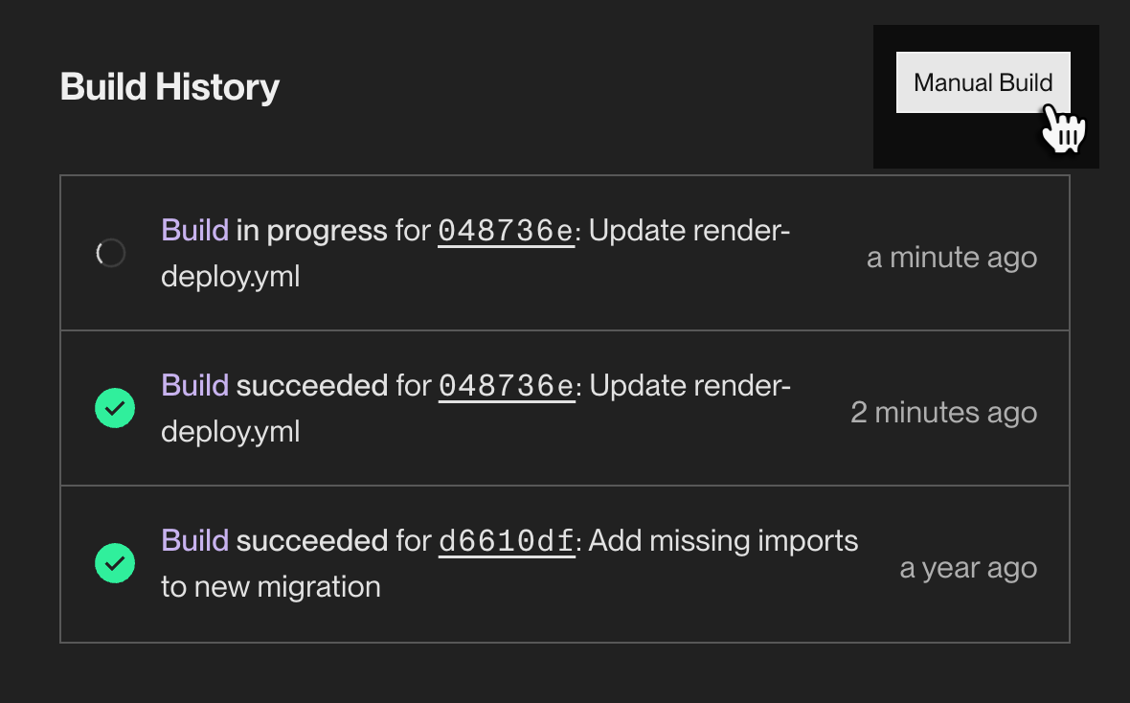
Task: Open commit 048736e from the in-progress build
Action: [x=506, y=230]
